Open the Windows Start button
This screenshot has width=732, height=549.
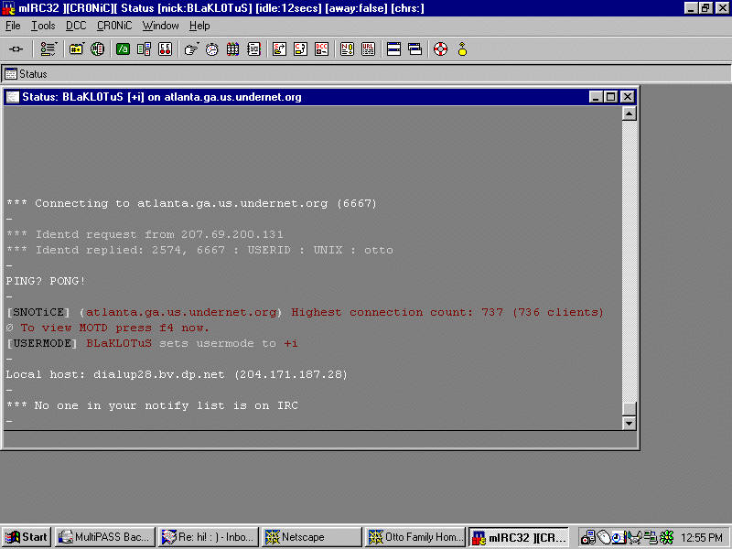click(x=27, y=537)
